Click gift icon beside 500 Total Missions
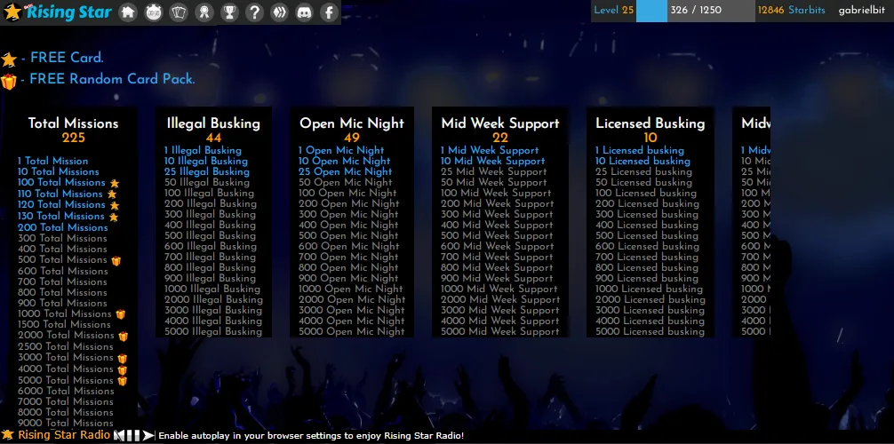The image size is (894, 444). pos(116,261)
